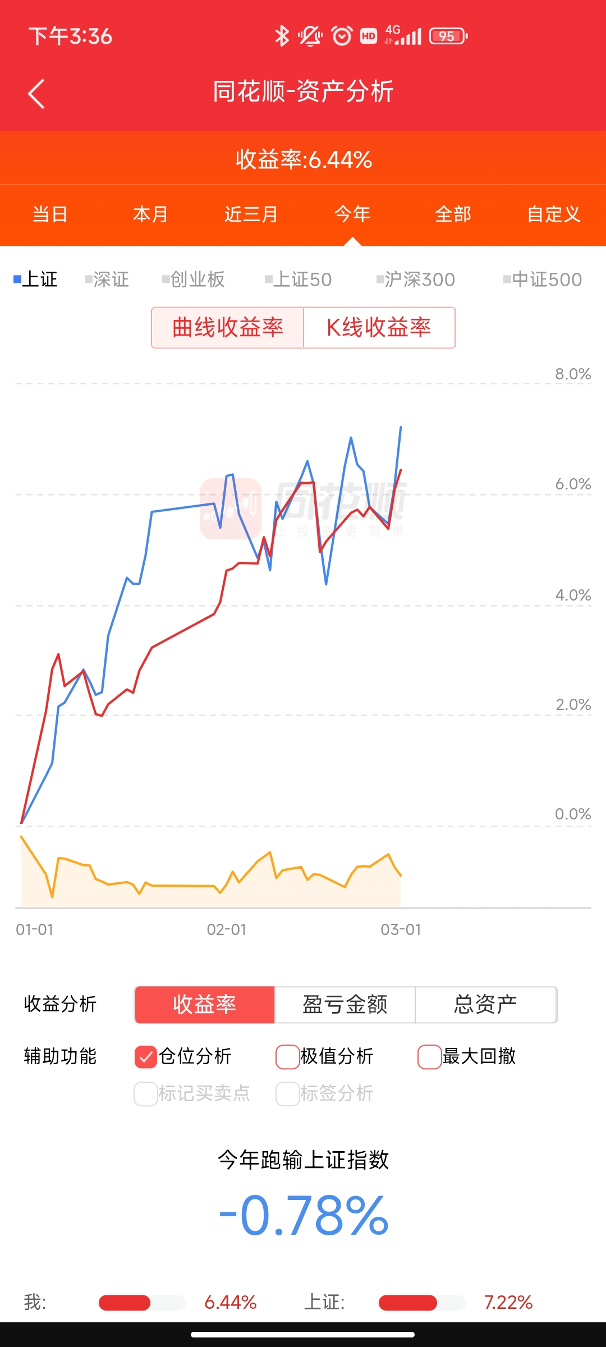Tap the 4G signal strength icon
This screenshot has width=606, height=1347.
pos(403,35)
